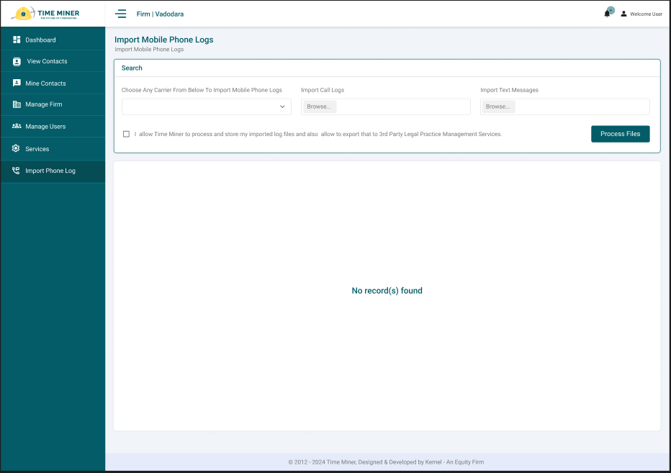This screenshot has width=671, height=473.
Task: Click Browse under Import Text Messages
Action: 497,106
